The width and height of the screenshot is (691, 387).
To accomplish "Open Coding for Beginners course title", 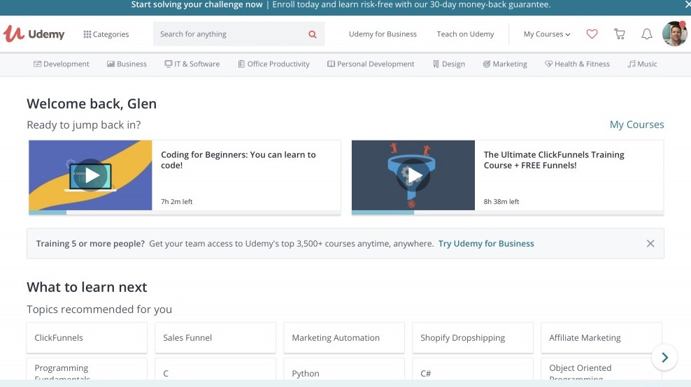I will (x=238, y=160).
